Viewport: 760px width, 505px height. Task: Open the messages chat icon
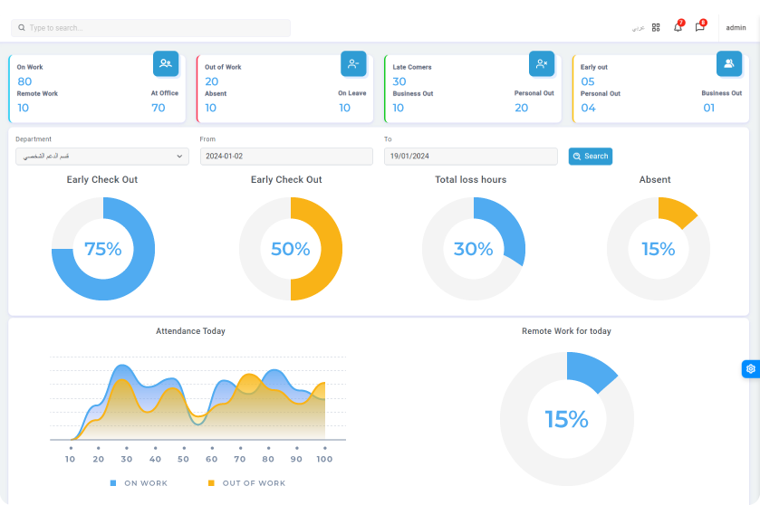click(699, 27)
